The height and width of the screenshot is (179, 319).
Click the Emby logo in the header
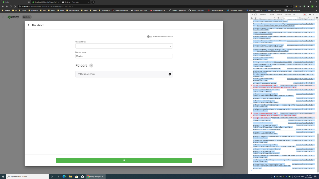click(x=13, y=17)
